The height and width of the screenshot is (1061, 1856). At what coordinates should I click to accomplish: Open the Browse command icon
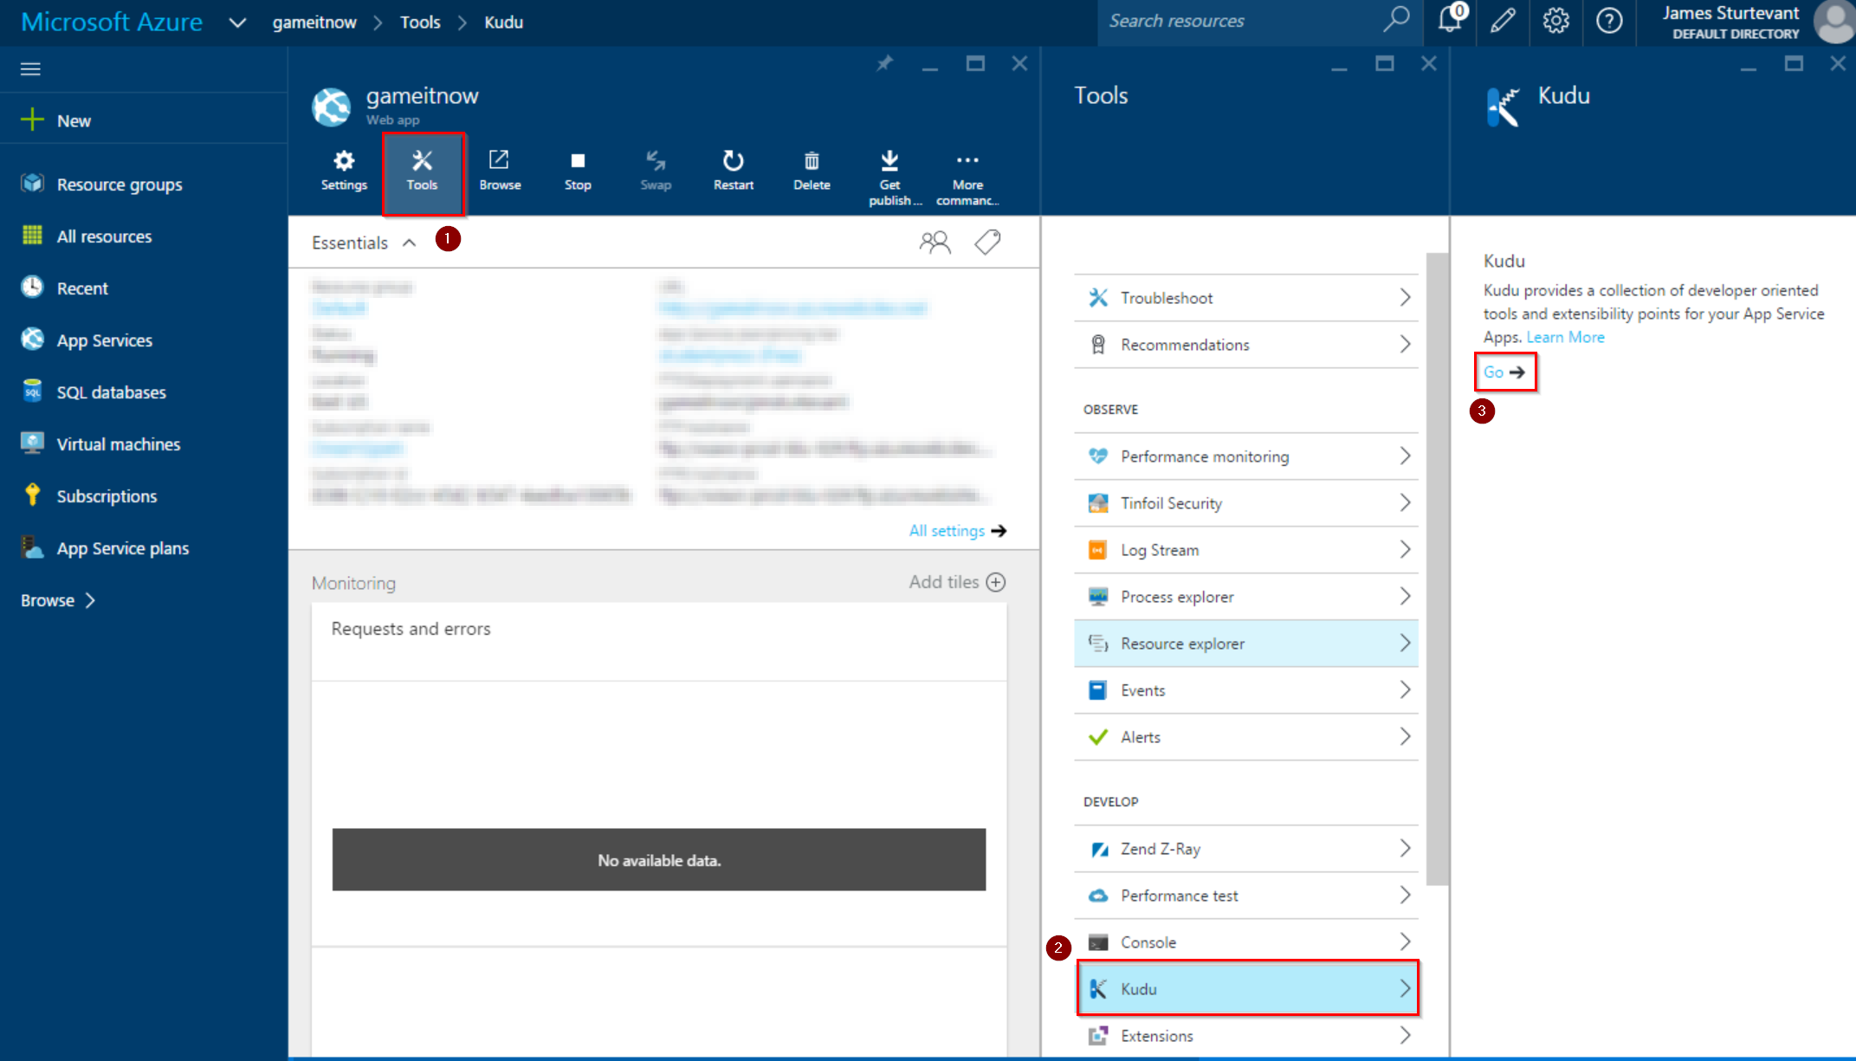tap(500, 160)
